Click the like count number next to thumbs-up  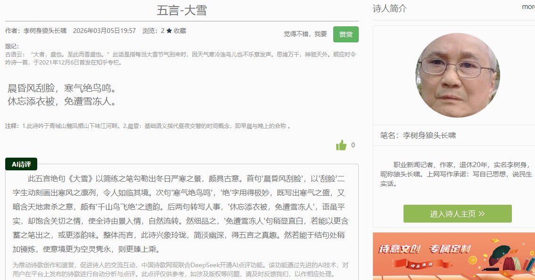[353, 145]
